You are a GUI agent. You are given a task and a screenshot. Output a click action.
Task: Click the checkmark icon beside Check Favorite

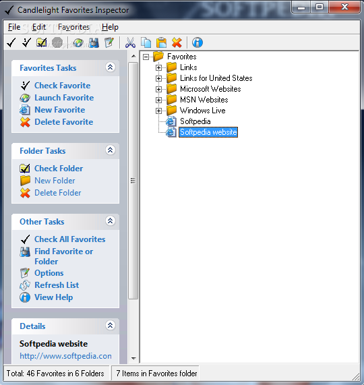coord(25,86)
